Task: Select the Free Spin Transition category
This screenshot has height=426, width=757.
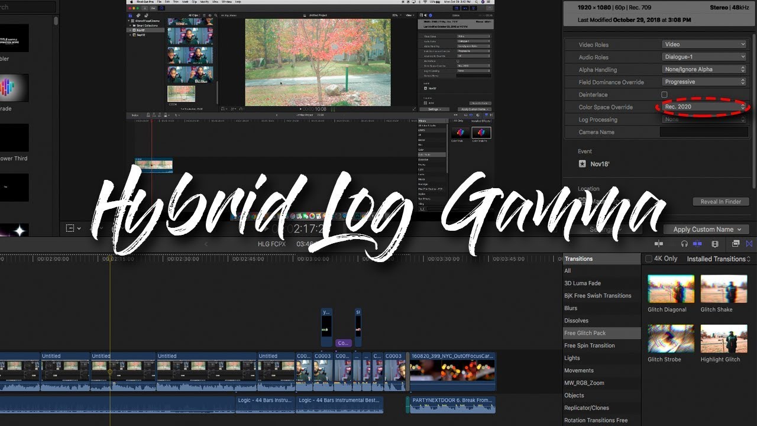Action: [x=601, y=346]
